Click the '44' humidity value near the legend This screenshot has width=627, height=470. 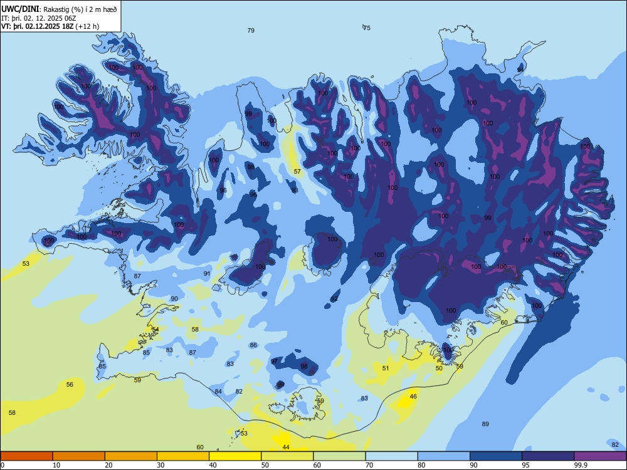coord(285,447)
